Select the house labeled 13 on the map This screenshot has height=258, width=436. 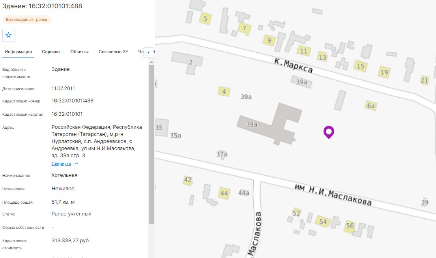[322, 57]
